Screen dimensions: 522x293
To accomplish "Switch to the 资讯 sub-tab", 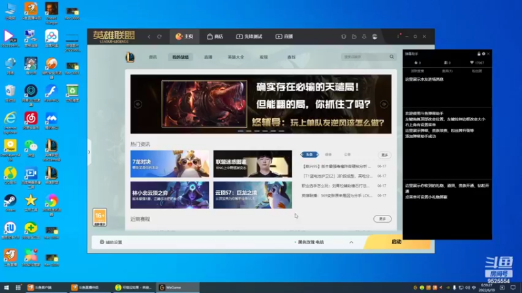I will point(153,57).
